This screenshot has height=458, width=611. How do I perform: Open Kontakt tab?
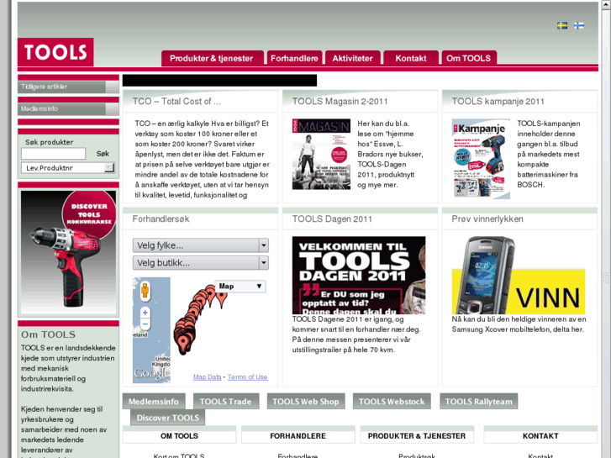tap(411, 58)
